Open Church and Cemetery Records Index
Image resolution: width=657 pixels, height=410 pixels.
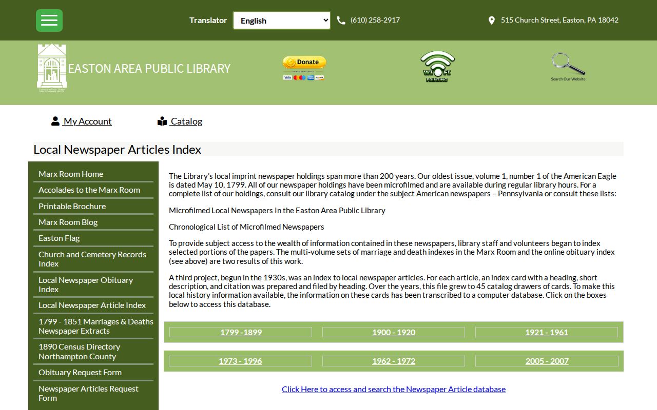(92, 259)
